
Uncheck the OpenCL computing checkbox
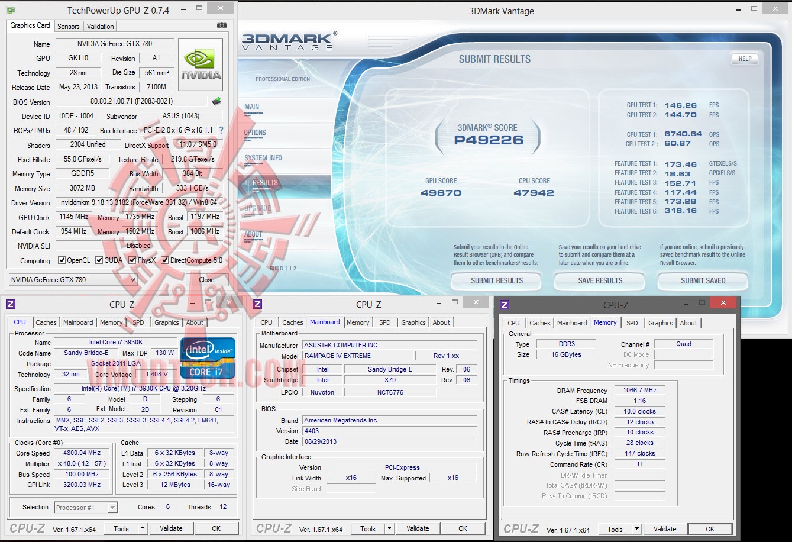pyautogui.click(x=62, y=260)
